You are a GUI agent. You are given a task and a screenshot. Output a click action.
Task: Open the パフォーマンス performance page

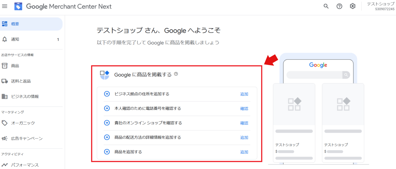pyautogui.click(x=31, y=165)
